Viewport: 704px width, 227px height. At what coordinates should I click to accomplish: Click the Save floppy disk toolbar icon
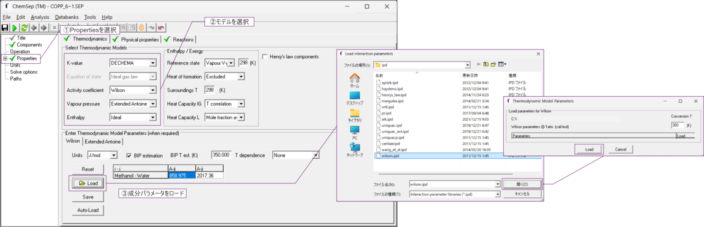pos(5,28)
